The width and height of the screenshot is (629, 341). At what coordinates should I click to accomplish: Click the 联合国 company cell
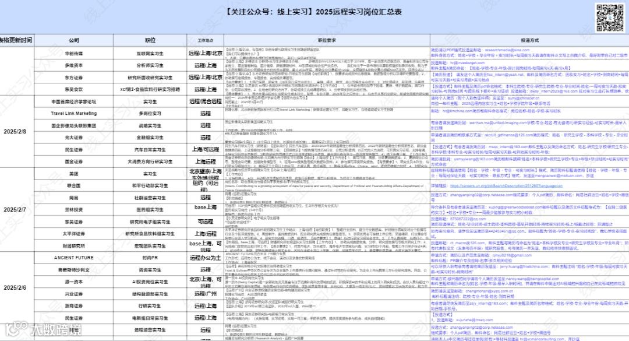(x=74, y=185)
